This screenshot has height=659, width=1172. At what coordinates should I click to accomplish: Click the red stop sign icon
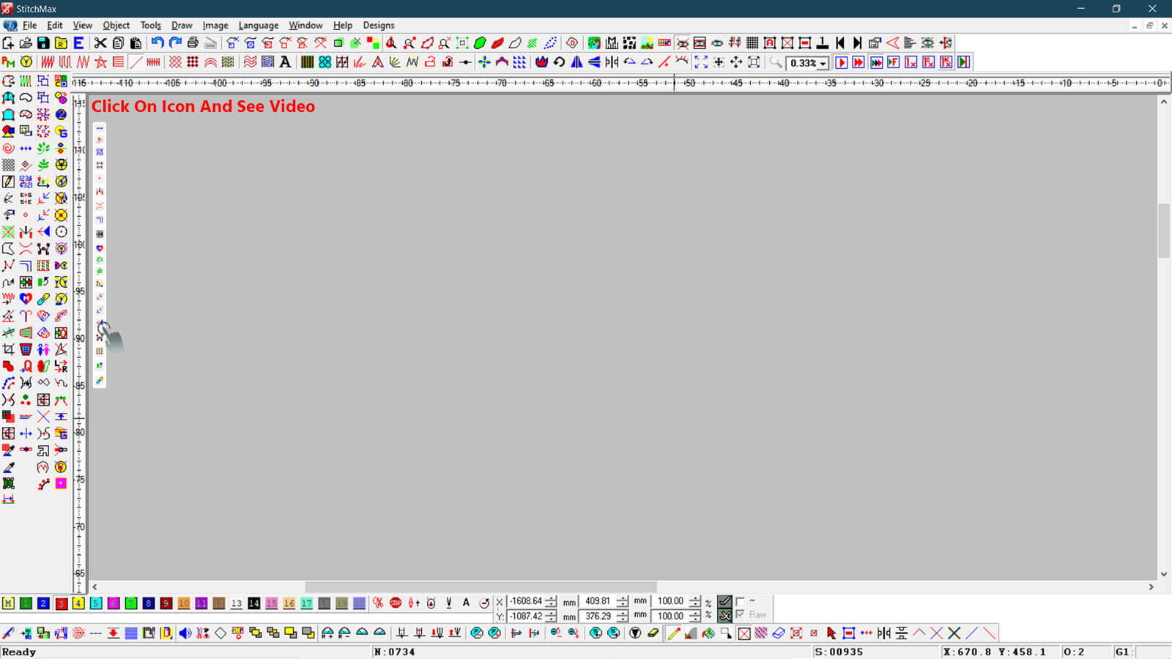[396, 603]
